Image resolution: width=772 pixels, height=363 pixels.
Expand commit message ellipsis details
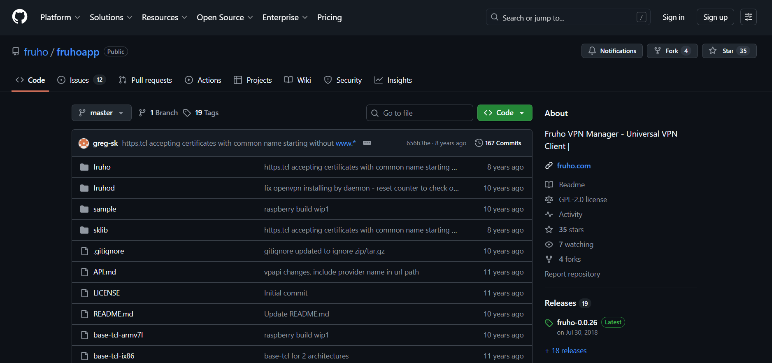click(x=367, y=143)
